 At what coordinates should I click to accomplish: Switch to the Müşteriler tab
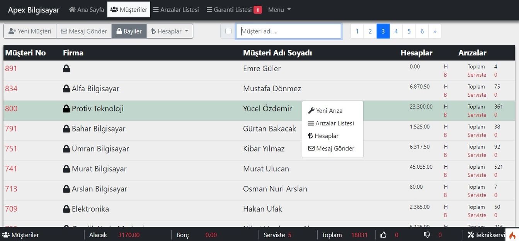tap(129, 10)
